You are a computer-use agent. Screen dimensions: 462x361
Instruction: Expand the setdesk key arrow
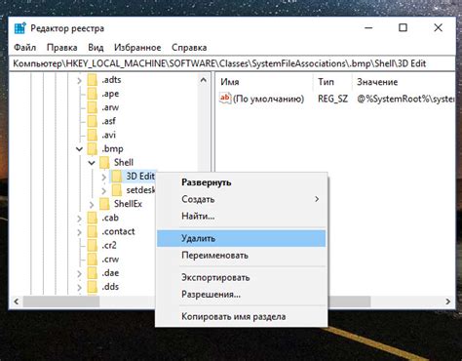pos(104,190)
